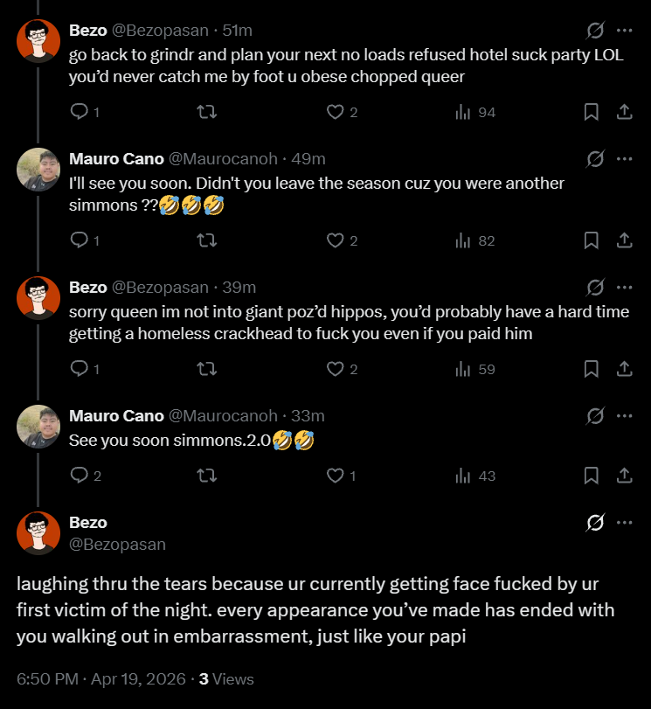This screenshot has height=709, width=651.
Task: Open the 6:50 PM Apr 19 timestamp
Action: 101,678
